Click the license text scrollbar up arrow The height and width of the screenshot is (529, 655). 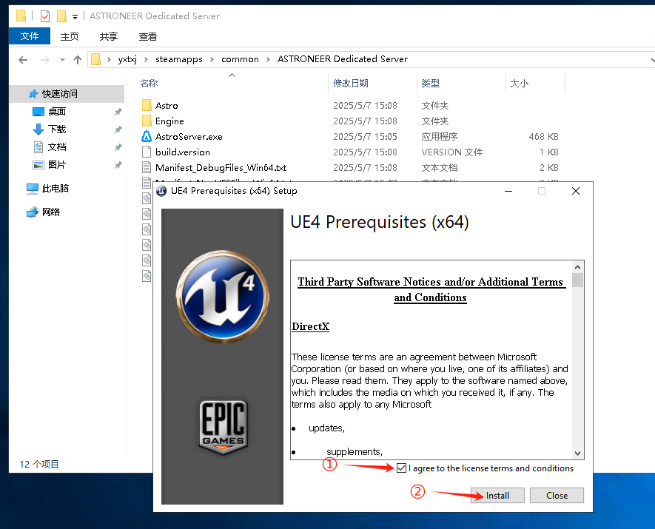coord(578,267)
